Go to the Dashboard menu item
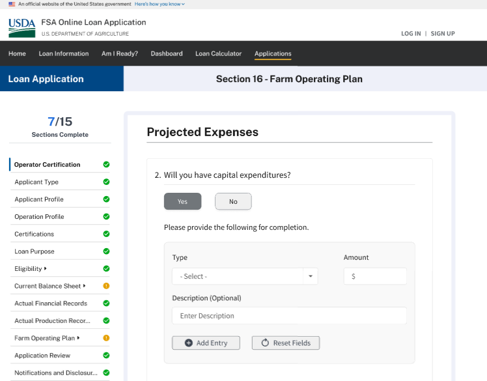Screen dimensions: 487x381 167,53
